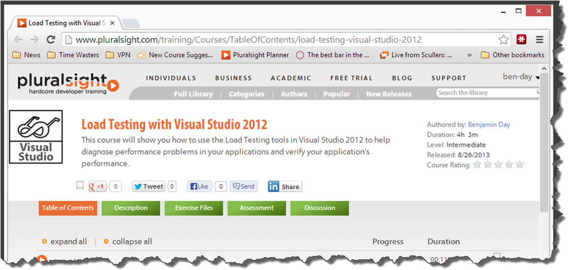Open the VPN bookmarks folder
The image size is (568, 270).
pyautogui.click(x=118, y=55)
